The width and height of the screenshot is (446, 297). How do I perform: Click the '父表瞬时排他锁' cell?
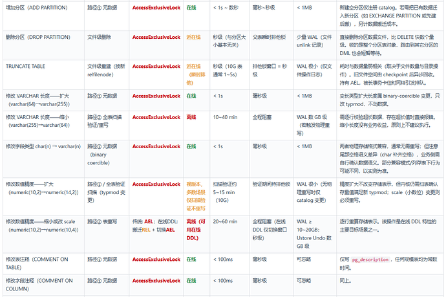click(271, 45)
